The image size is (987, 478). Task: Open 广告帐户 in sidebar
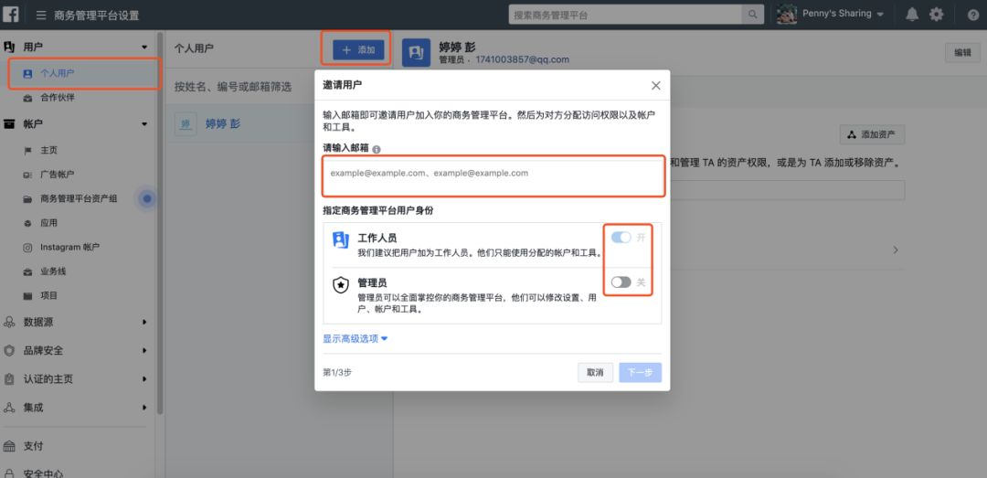(58, 175)
